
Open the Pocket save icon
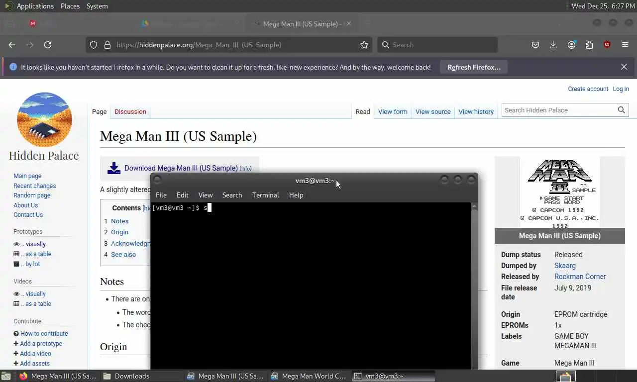point(535,45)
